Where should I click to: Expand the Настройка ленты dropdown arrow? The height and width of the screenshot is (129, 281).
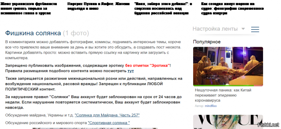click(243, 29)
